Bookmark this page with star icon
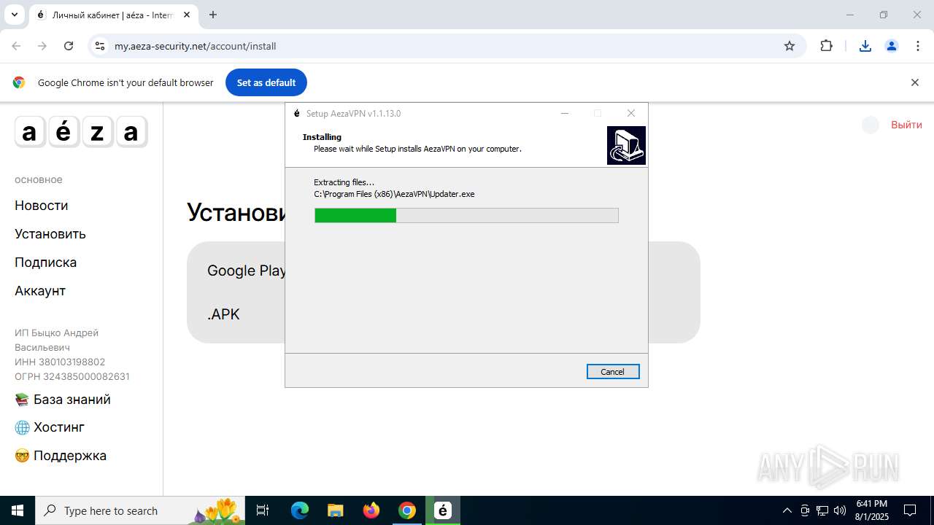Screen dimensions: 934x525 coord(790,46)
